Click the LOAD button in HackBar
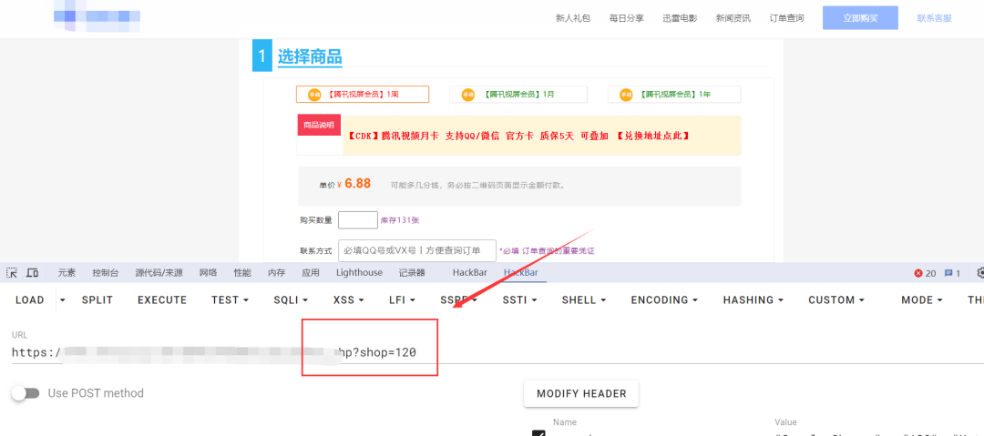 [29, 299]
